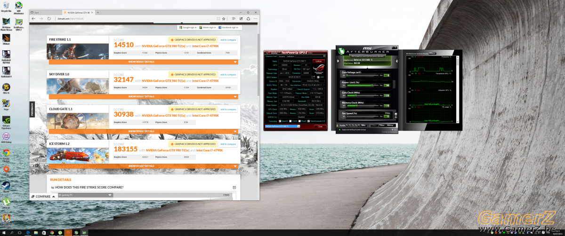
Task: Open a new tab with plus icon
Action: [97, 13]
